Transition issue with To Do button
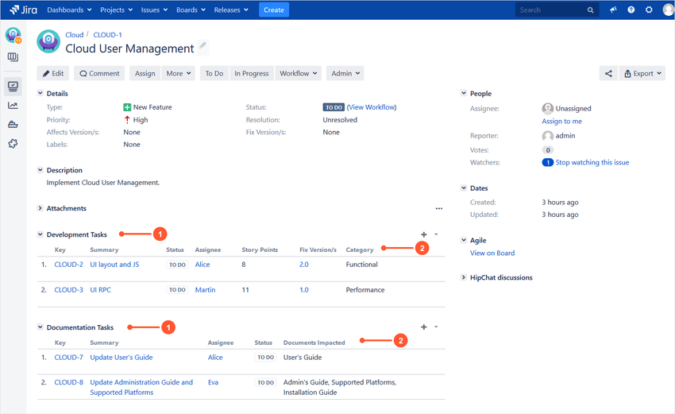The height and width of the screenshot is (414, 675). 214,73
